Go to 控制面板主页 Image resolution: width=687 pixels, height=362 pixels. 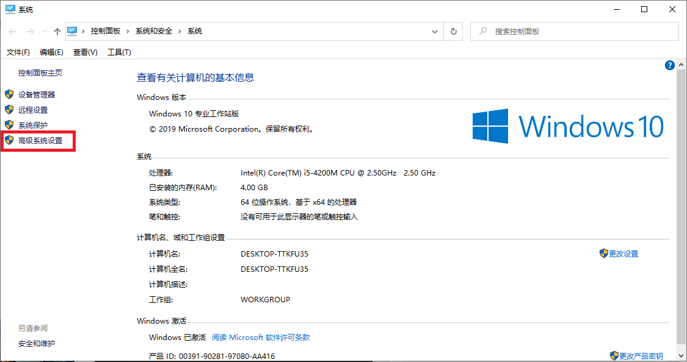40,73
